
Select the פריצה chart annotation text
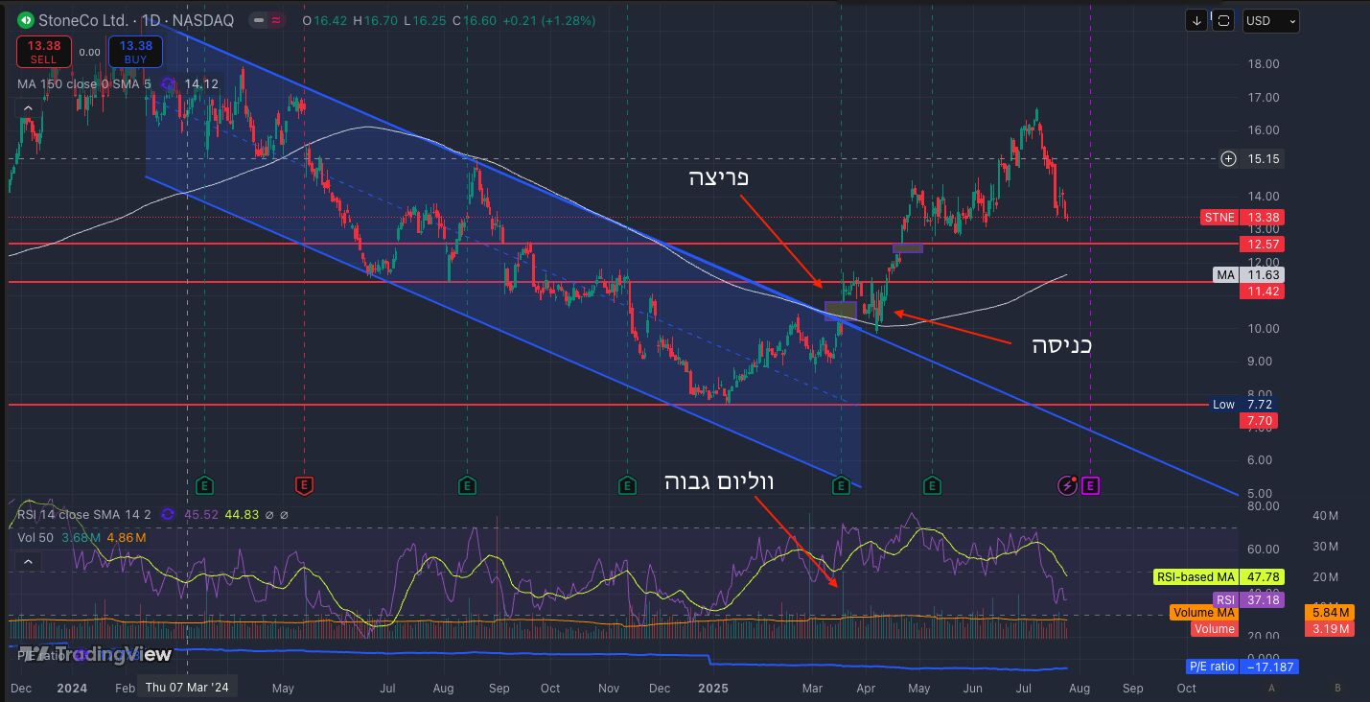[x=719, y=178]
